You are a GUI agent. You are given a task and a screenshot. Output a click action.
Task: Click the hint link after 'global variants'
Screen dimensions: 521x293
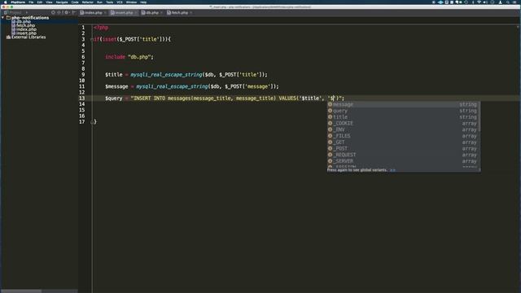[x=392, y=170]
